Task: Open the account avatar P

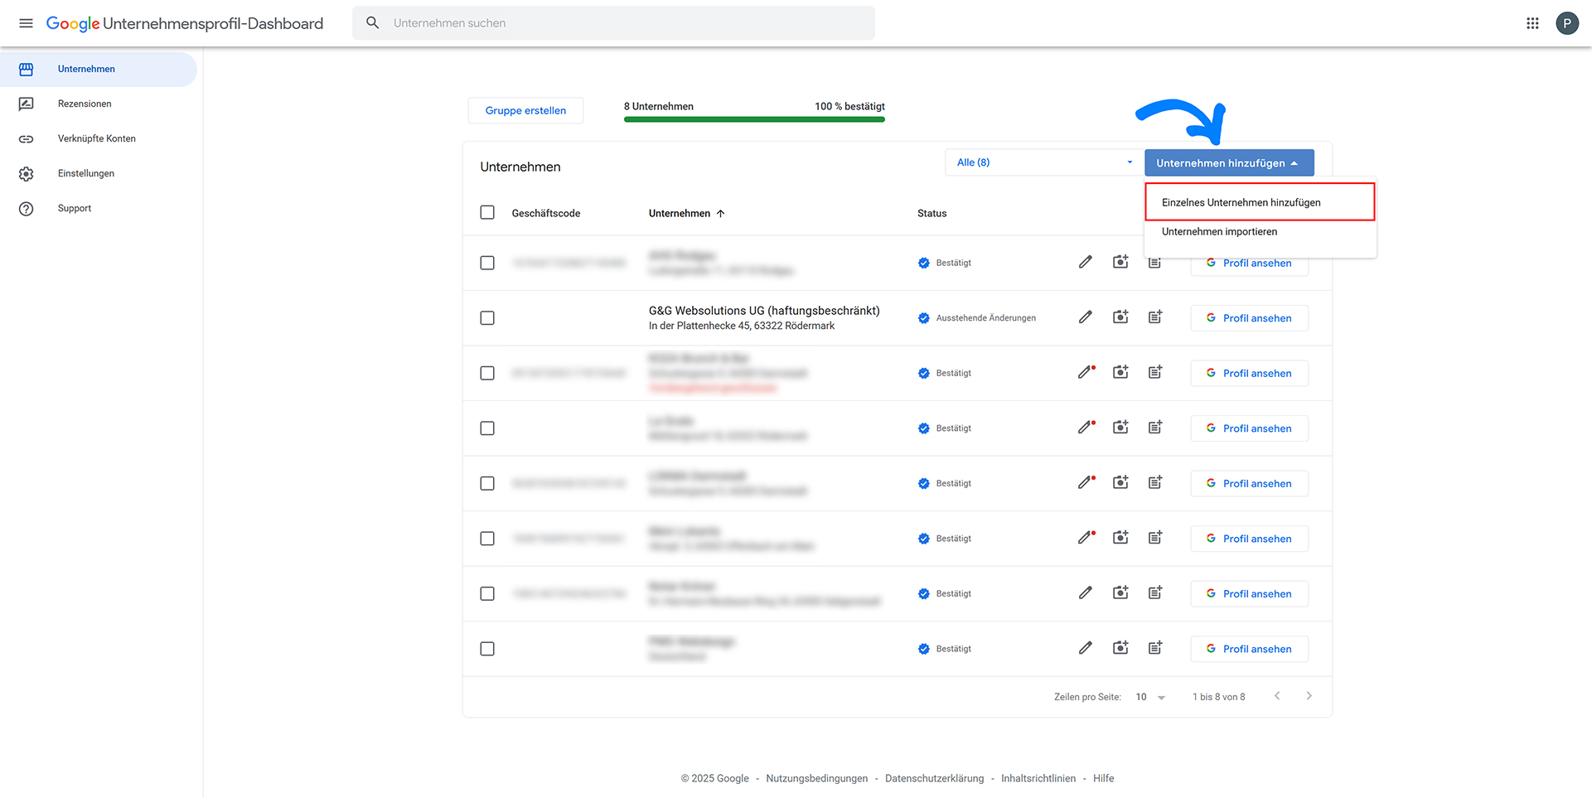Action: [1567, 23]
